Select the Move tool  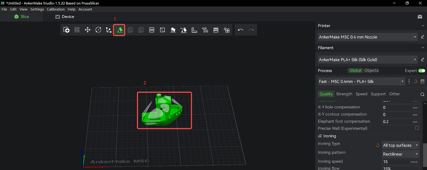(88, 30)
